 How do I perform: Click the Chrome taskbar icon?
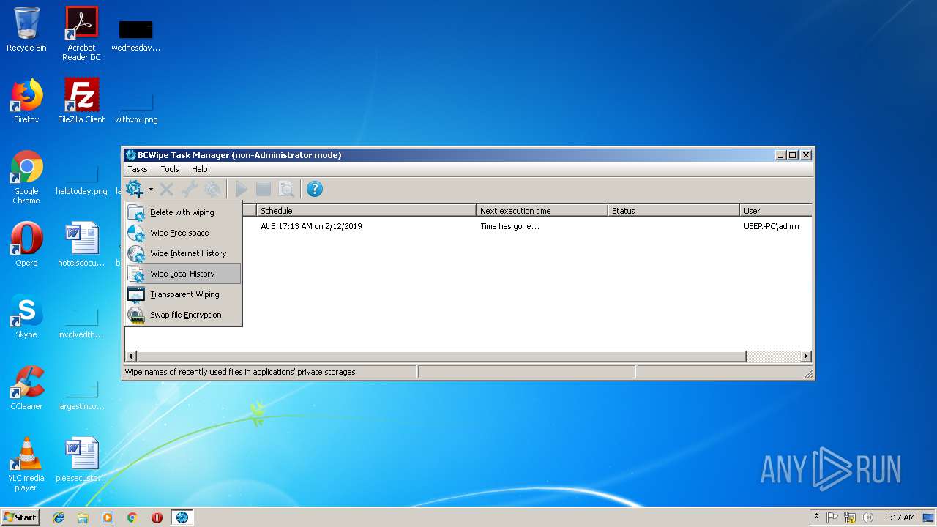coord(132,517)
